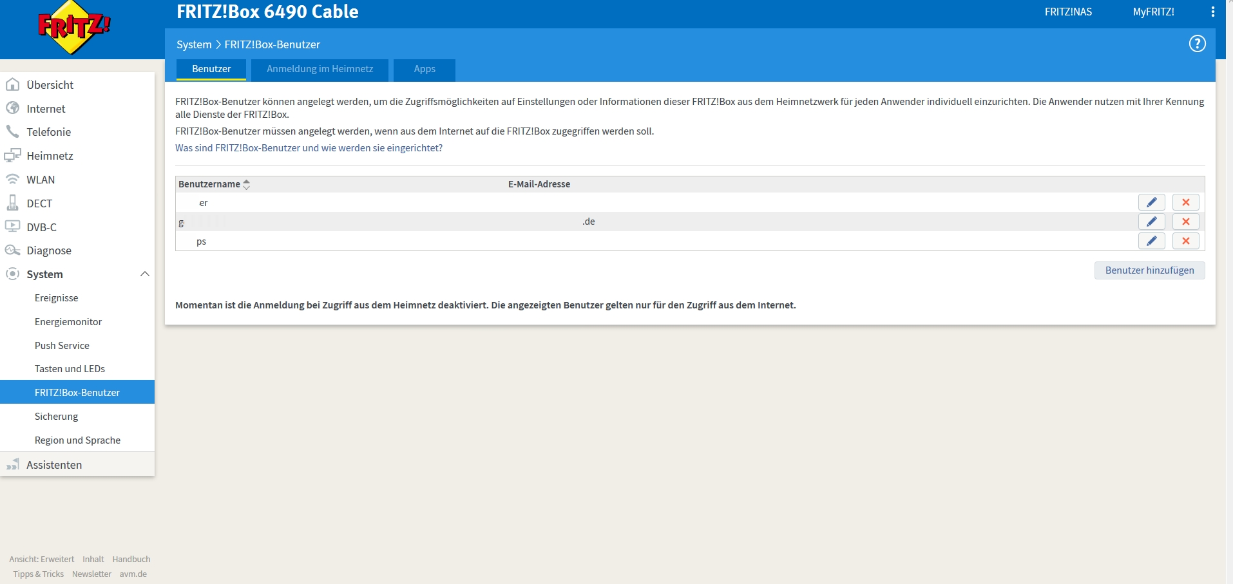Open DVB-C menu in sidebar

pos(41,227)
